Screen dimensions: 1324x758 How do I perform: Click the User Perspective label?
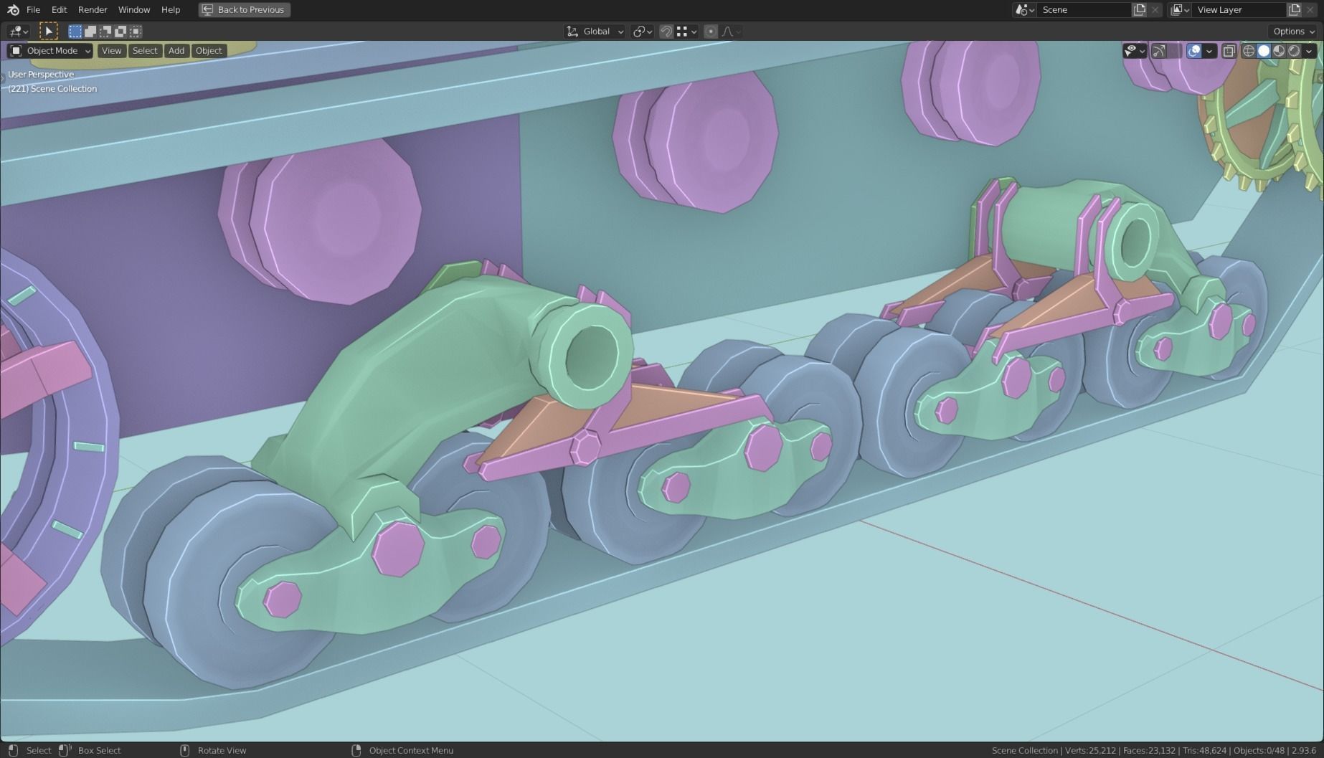click(x=41, y=74)
